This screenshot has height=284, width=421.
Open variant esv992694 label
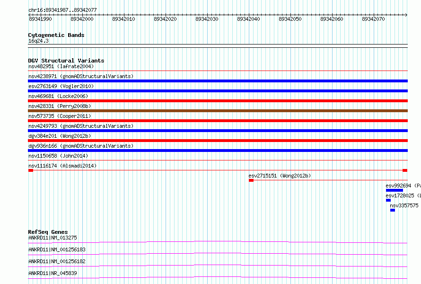pyautogui.click(x=403, y=186)
